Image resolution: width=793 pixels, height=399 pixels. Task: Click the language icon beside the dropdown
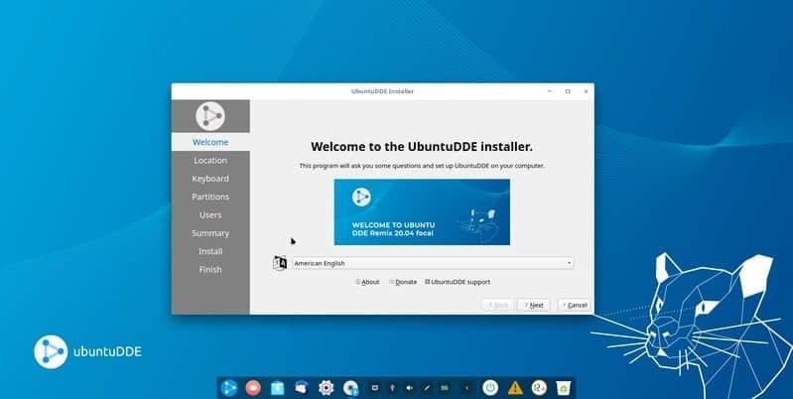[280, 263]
